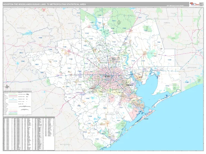Select ZIP code 78954 on the map
206x154 pixels.
click(21, 53)
